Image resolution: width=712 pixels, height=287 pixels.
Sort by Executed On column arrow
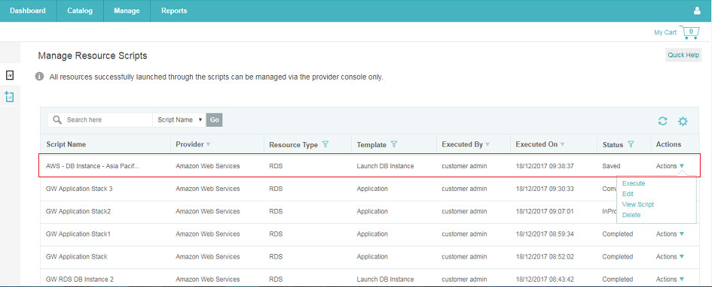pos(562,144)
